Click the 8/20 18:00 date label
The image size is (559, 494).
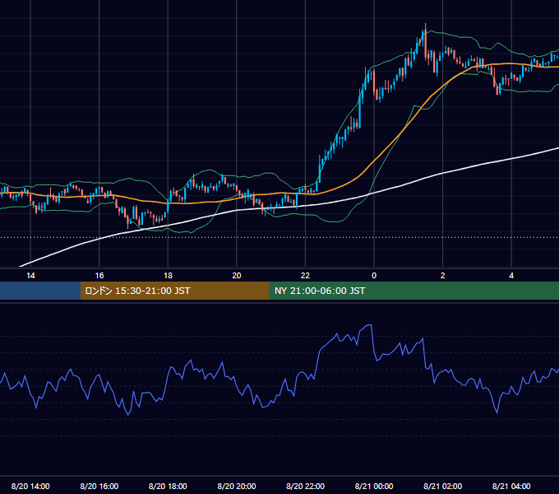[168, 486]
